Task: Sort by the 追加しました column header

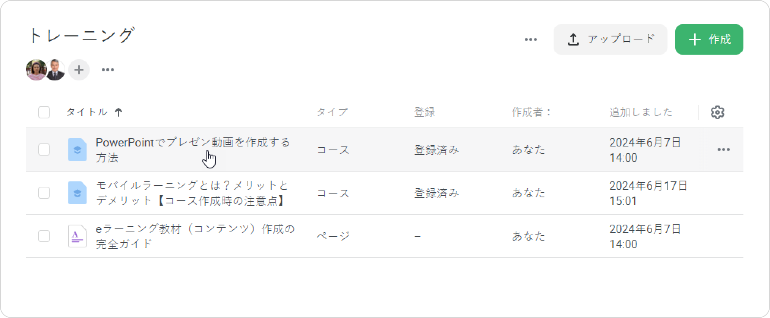Action: point(641,112)
